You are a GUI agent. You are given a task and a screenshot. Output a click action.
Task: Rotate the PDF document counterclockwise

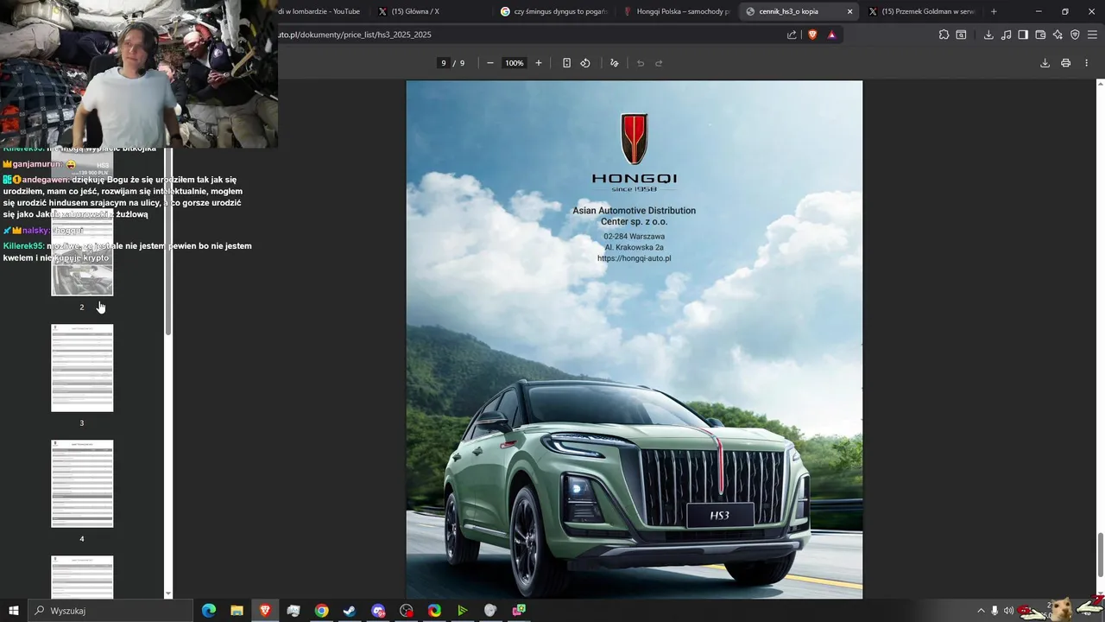(585, 63)
